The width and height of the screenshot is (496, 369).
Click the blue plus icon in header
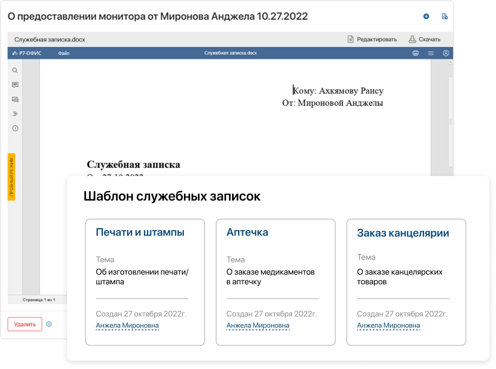(x=426, y=16)
